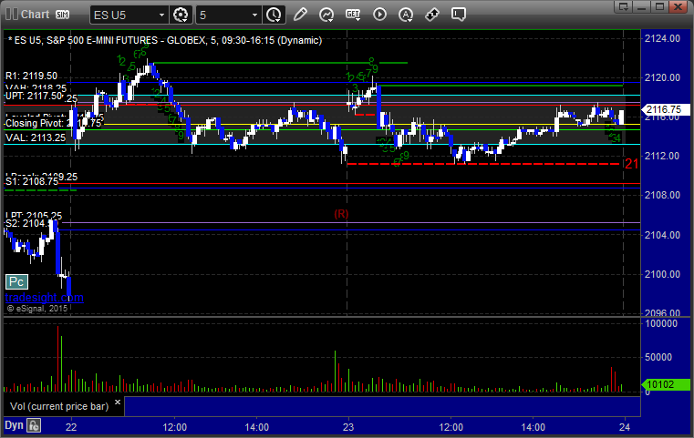Click the 2124.00 price axis label
The image size is (694, 438).
tap(663, 38)
